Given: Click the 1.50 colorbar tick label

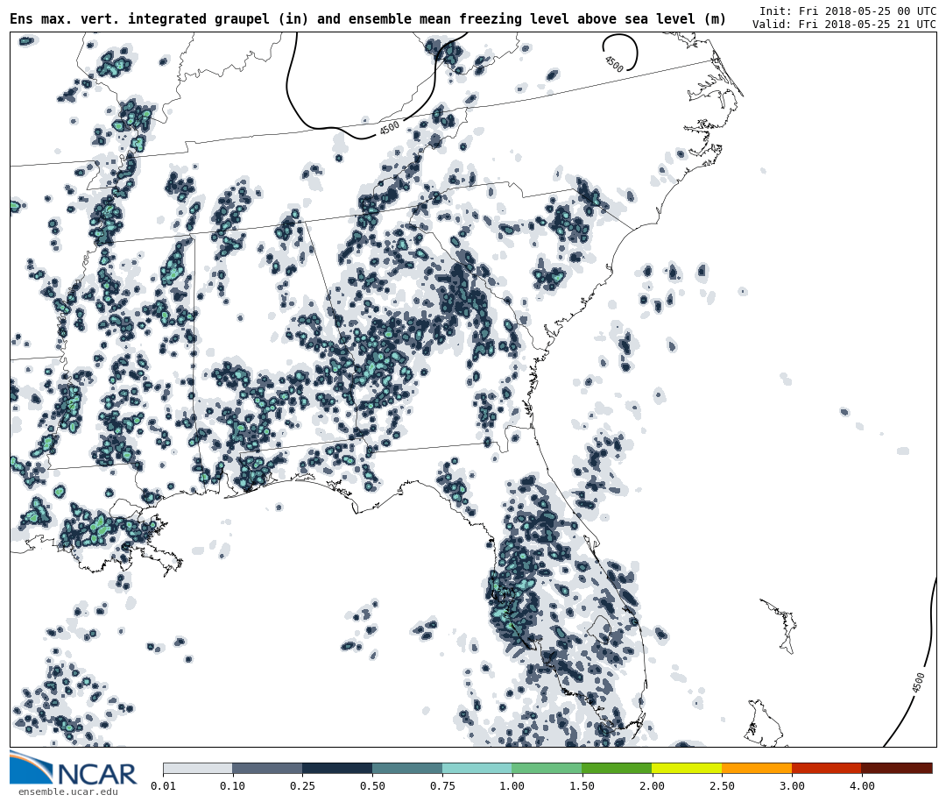Looking at the screenshot, I should click(582, 786).
